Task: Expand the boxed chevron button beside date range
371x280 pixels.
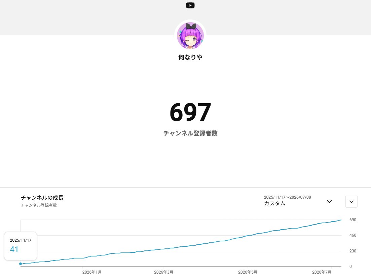Action: [351, 202]
